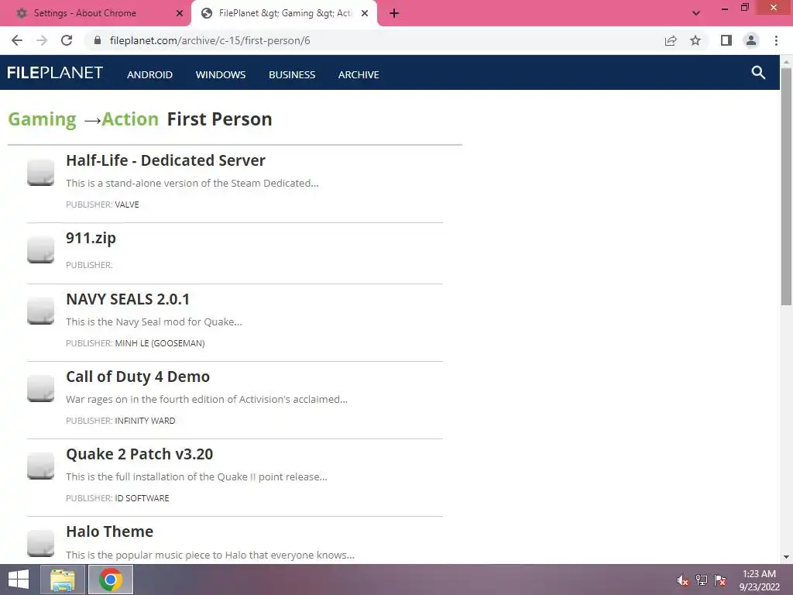Click the address bar URL

pyautogui.click(x=210, y=40)
